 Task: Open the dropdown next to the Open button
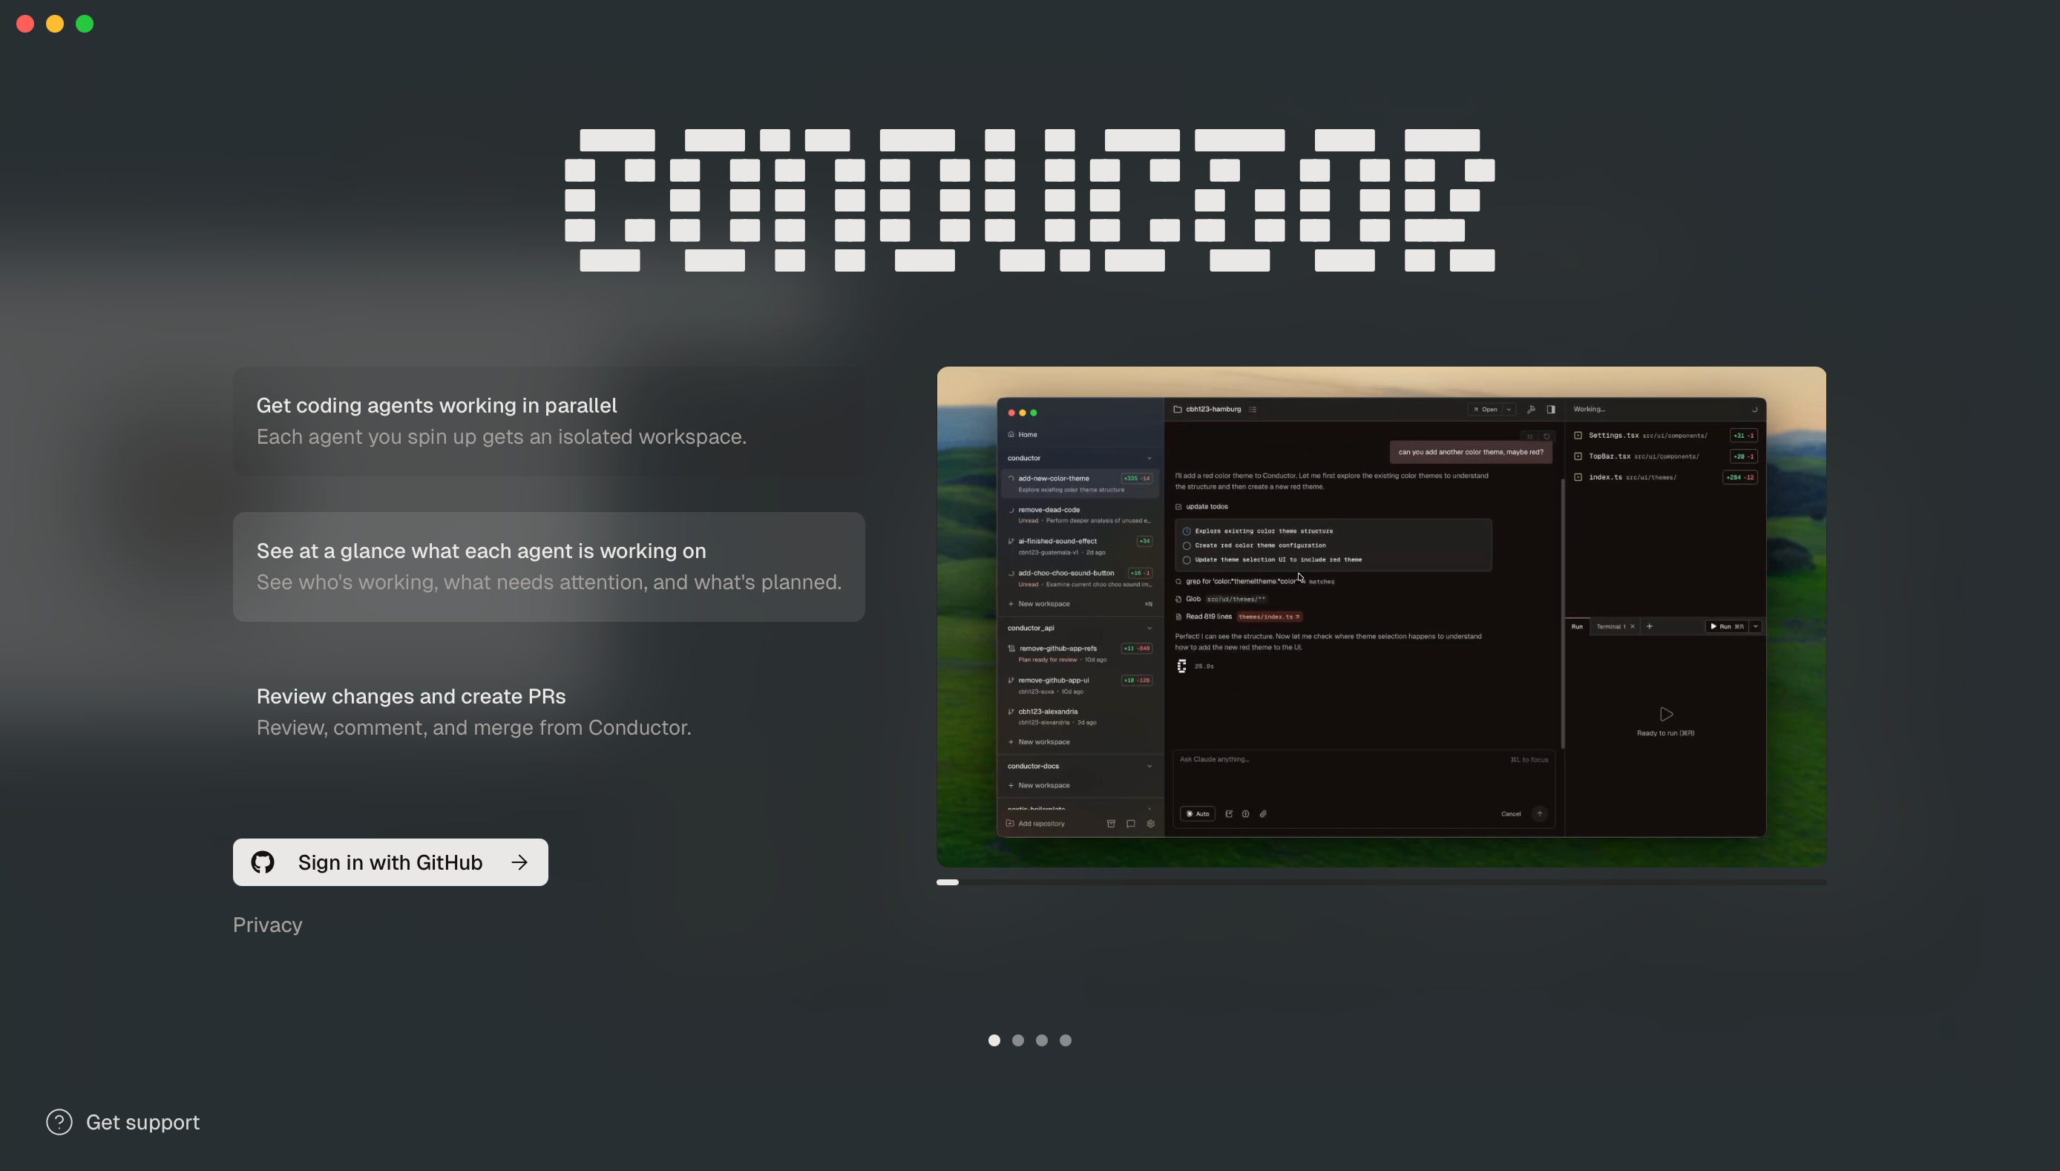1509,410
